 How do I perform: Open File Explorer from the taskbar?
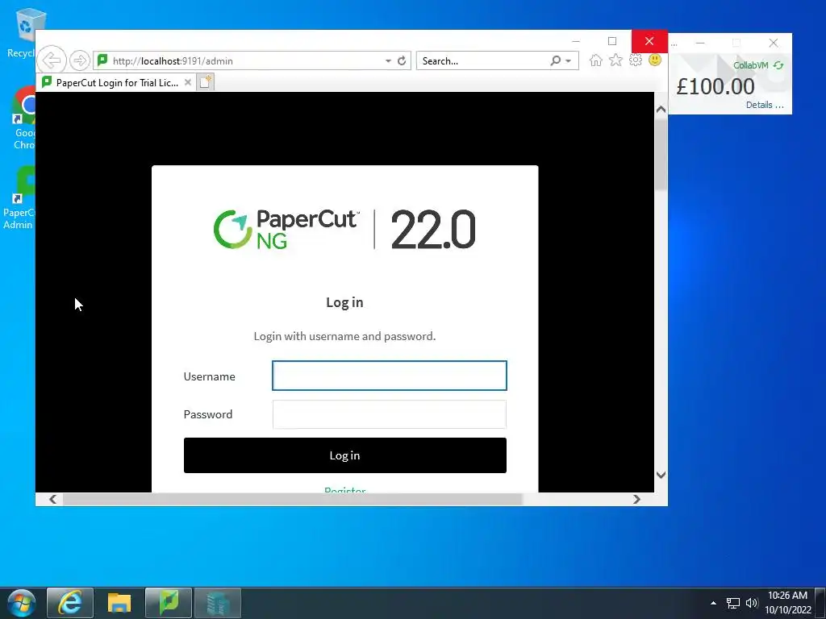(x=119, y=603)
